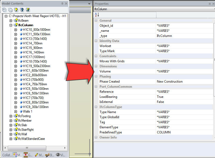This screenshot has width=215, height=158.
Task: Toggle visibility bulb of IfcMember
Action: 16,120
